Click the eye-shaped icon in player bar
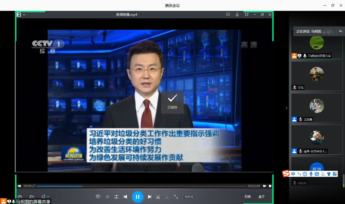Image resolution: width=345 pixels, height=204 pixels. (98, 196)
